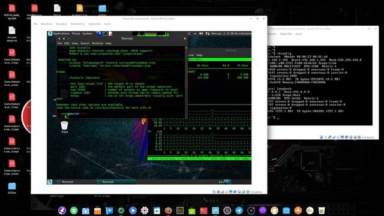
Task: Open Help menu in background Terminal window
Action: pos(199,55)
